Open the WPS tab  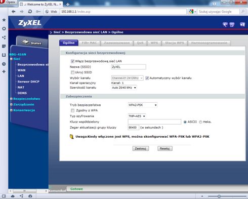click(x=154, y=43)
